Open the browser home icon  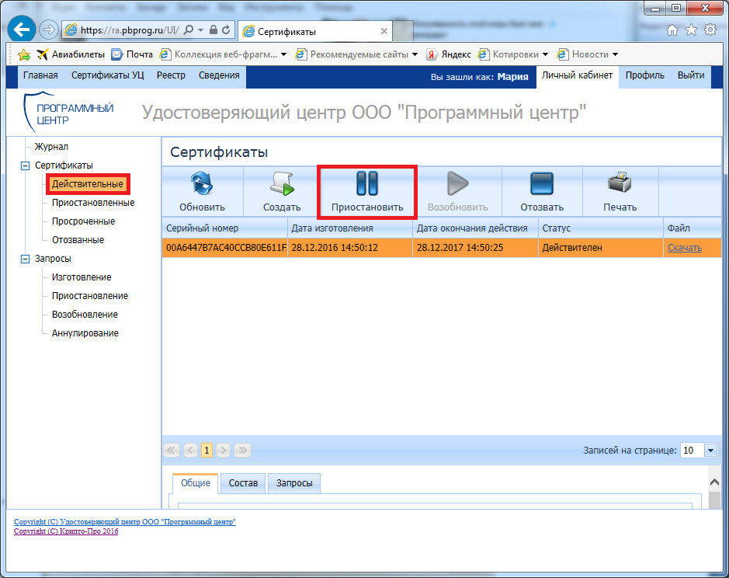pos(672,30)
